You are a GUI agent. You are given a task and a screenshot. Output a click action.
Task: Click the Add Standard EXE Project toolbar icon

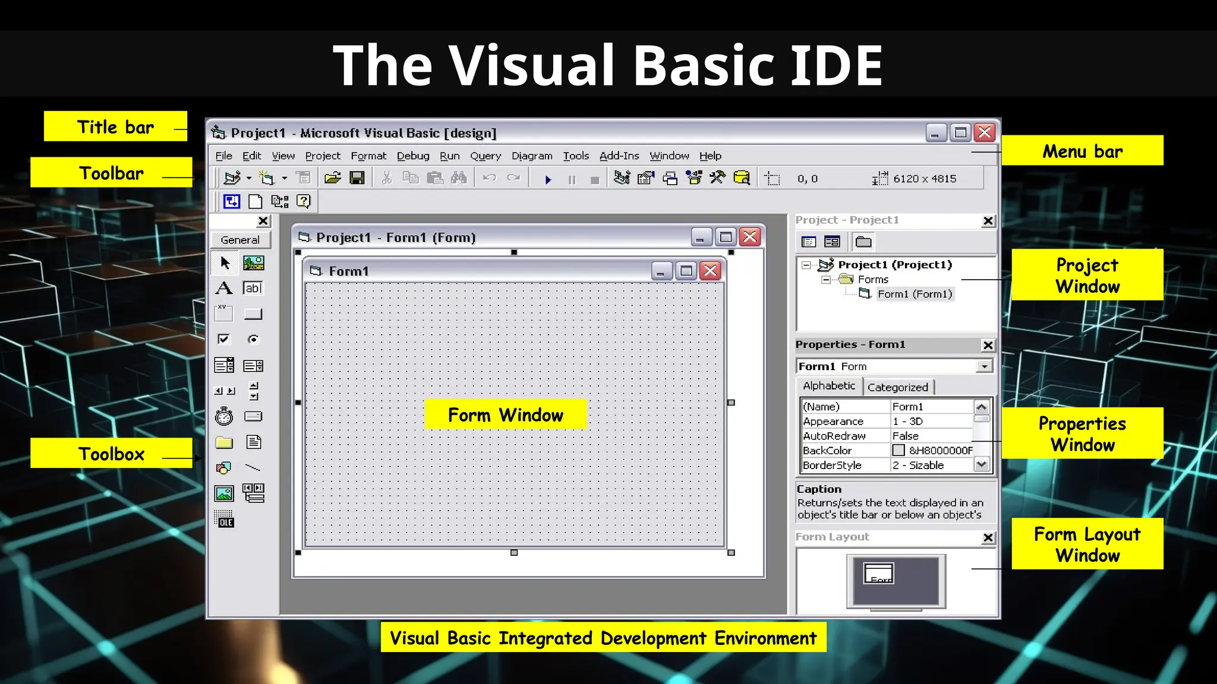(232, 178)
